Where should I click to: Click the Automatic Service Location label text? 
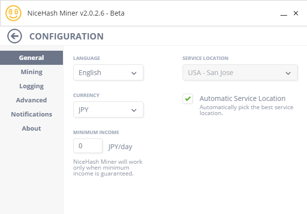pyautogui.click(x=242, y=98)
